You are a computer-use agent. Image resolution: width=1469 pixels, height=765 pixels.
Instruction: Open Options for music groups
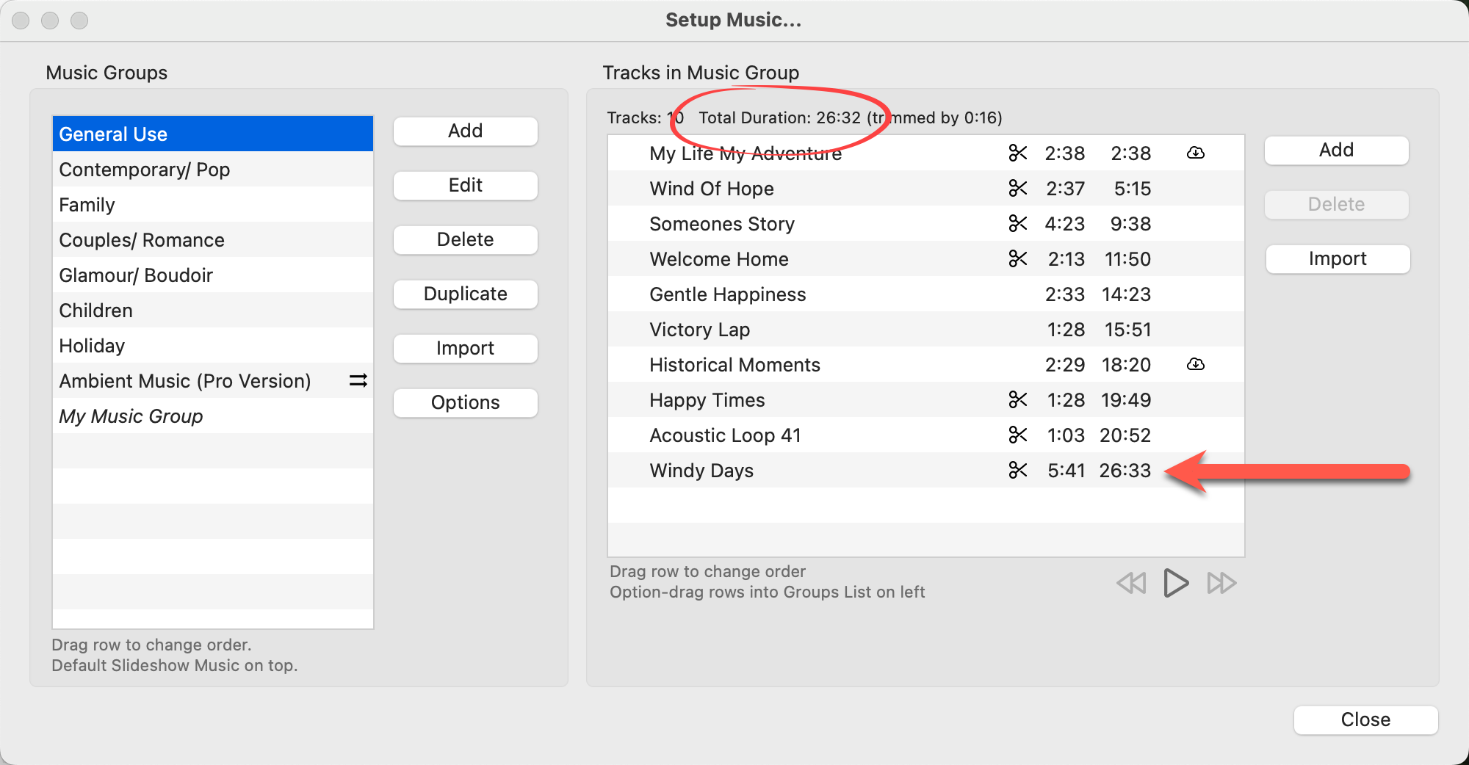click(x=465, y=402)
